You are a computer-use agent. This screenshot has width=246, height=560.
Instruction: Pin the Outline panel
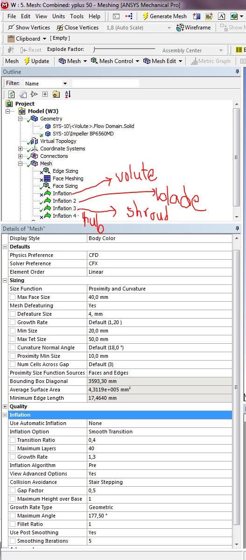(x=238, y=72)
